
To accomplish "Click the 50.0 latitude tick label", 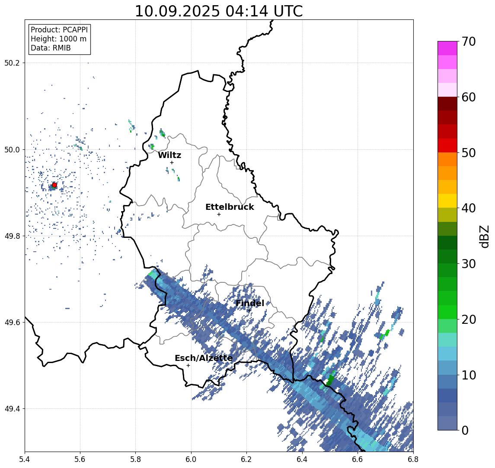I will click(12, 149).
